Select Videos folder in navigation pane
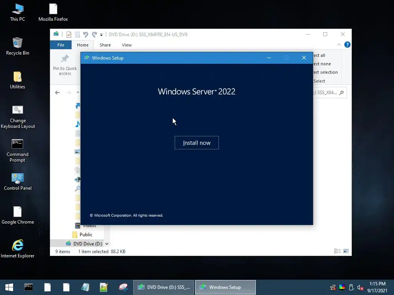This screenshot has height=295, width=394. pyautogui.click(x=86, y=225)
